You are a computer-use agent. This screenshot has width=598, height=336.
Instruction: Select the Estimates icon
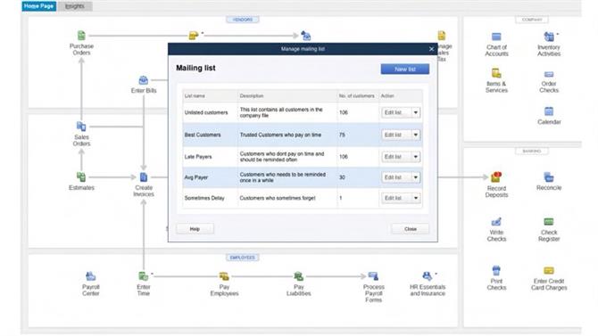coord(81,177)
